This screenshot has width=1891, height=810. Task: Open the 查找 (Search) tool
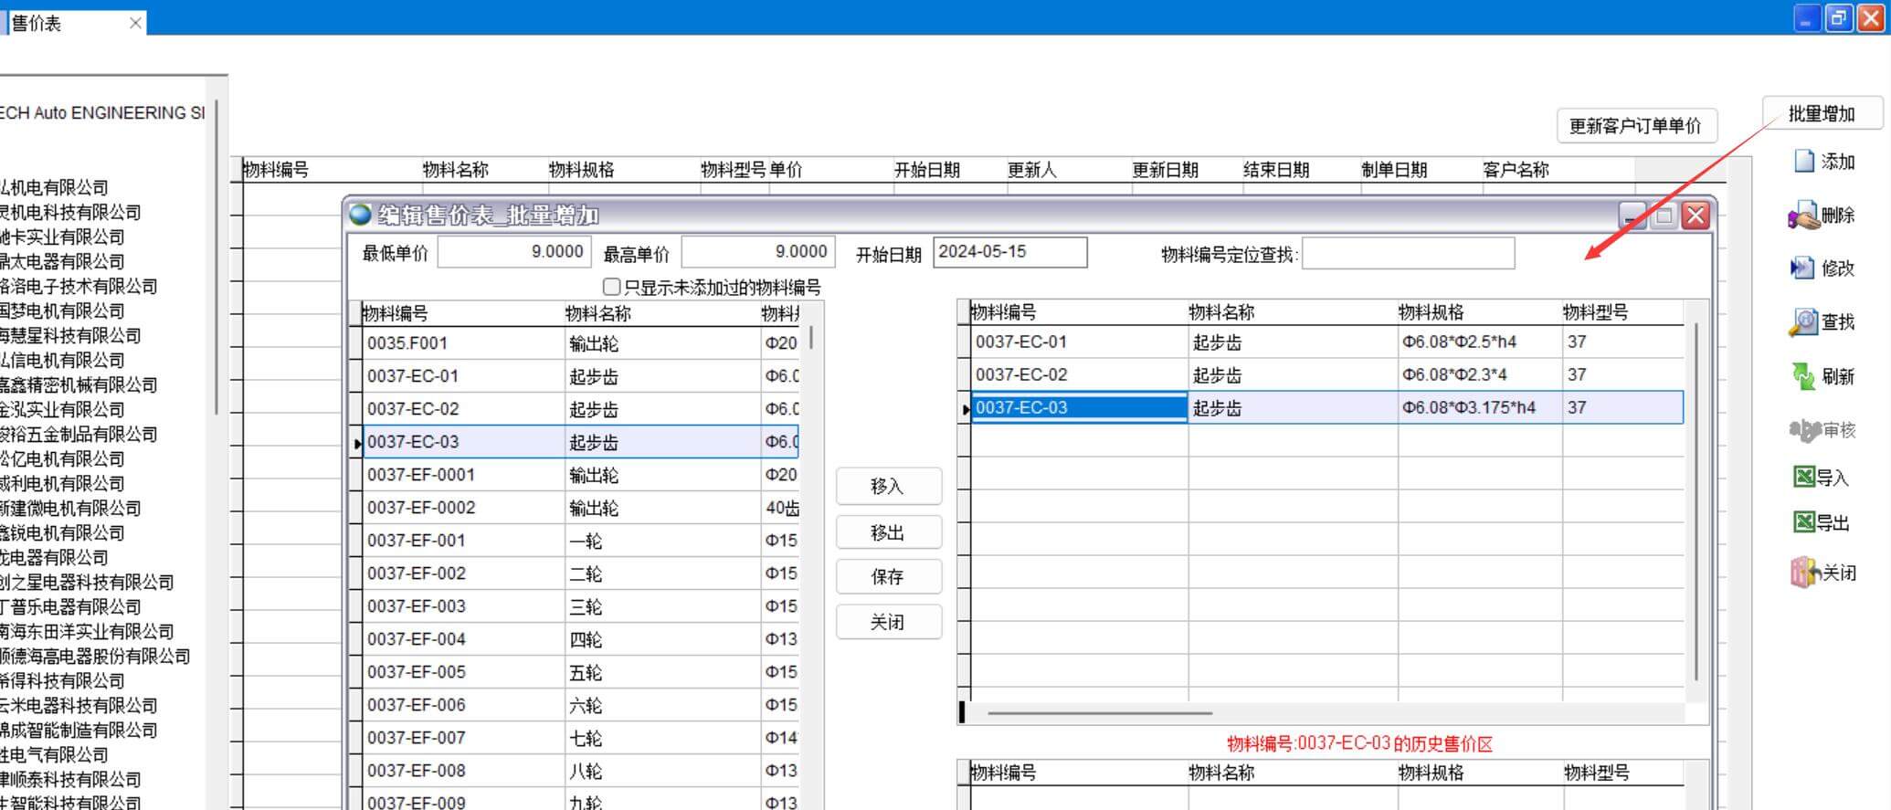tap(1803, 322)
